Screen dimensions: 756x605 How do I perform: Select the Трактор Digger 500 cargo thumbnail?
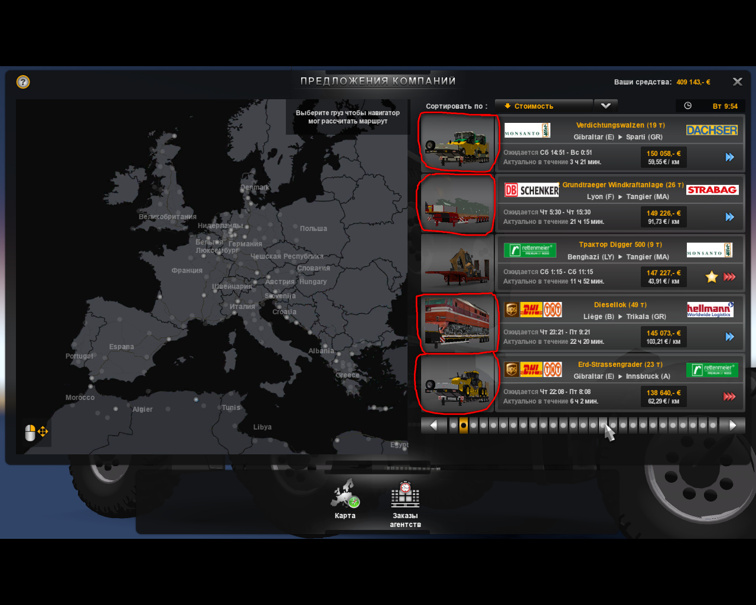pos(458,262)
